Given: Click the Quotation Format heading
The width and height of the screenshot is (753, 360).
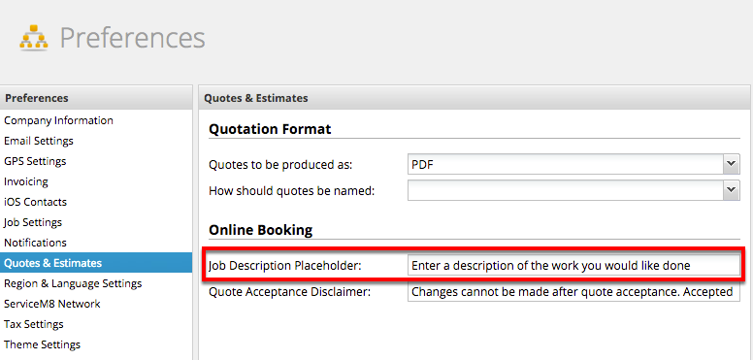Looking at the screenshot, I should 270,129.
